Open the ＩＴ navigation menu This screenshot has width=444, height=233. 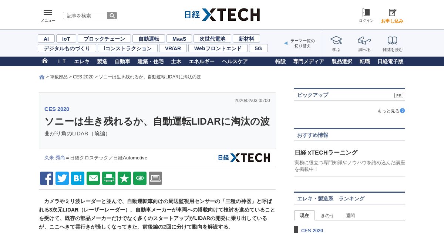pyautogui.click(x=61, y=61)
